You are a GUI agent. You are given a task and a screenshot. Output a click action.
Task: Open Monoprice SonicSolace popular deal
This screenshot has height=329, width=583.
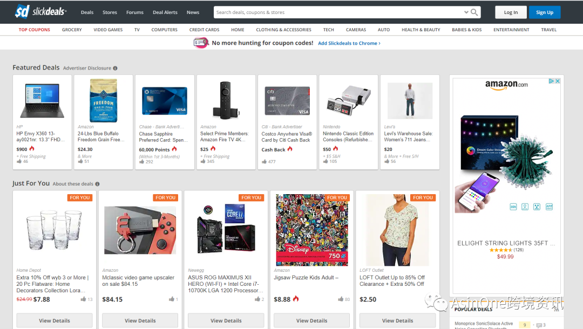click(483, 325)
